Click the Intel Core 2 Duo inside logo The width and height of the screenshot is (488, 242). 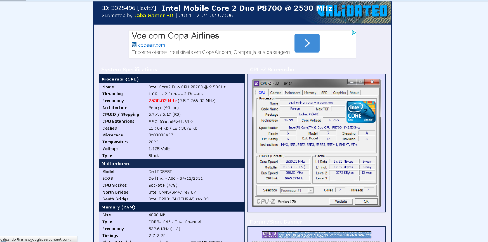click(x=361, y=112)
